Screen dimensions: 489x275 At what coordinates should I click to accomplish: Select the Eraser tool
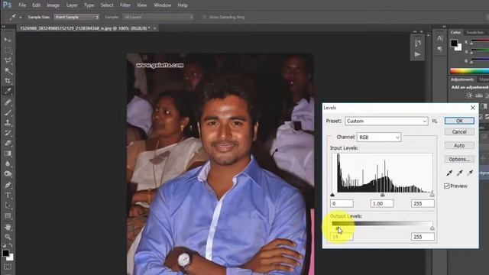pos(8,143)
